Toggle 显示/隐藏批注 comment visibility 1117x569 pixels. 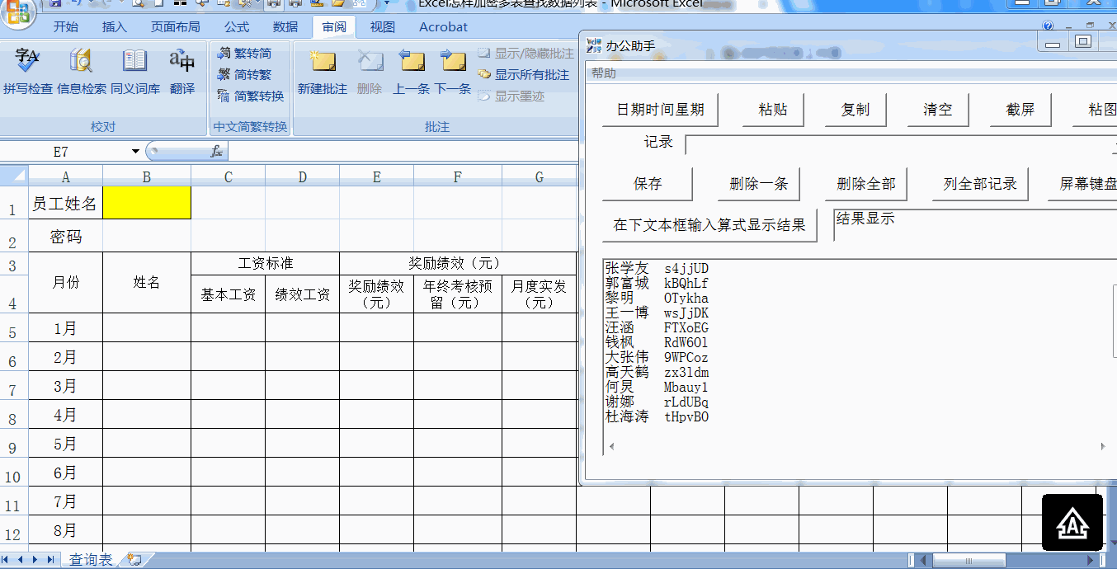point(529,51)
